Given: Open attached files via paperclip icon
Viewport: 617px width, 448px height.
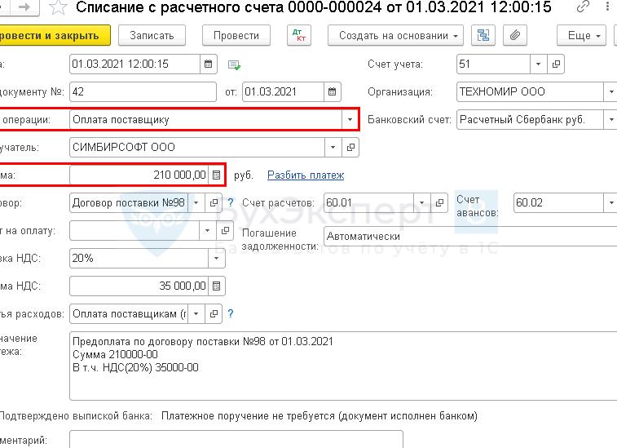Looking at the screenshot, I should point(514,35).
